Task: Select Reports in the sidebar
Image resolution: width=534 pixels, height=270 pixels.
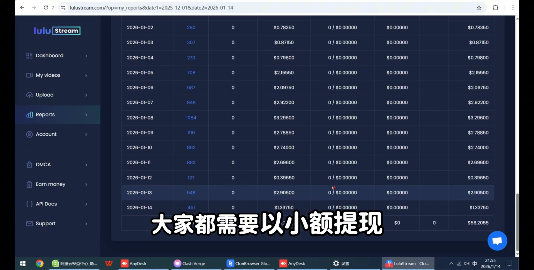Action: [58, 114]
